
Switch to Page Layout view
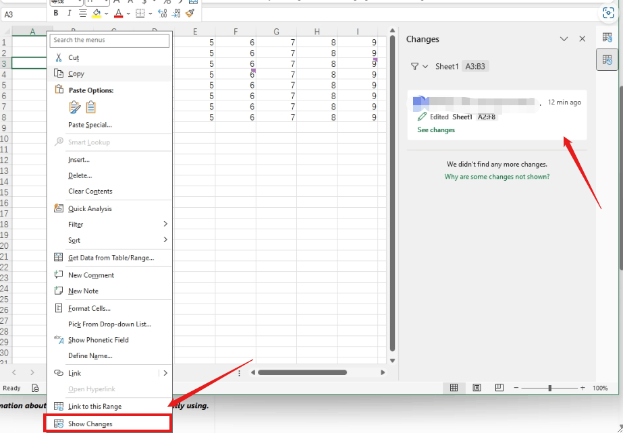click(477, 388)
